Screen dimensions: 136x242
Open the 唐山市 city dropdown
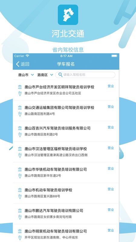[26, 75]
